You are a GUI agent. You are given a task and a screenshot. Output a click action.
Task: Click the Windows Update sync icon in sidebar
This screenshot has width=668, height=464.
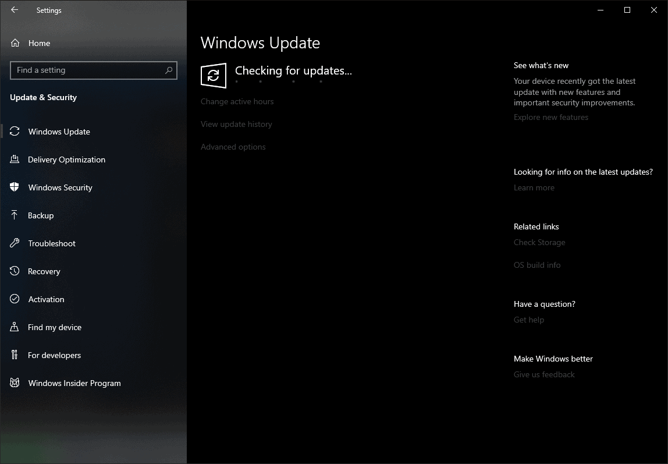pyautogui.click(x=15, y=132)
